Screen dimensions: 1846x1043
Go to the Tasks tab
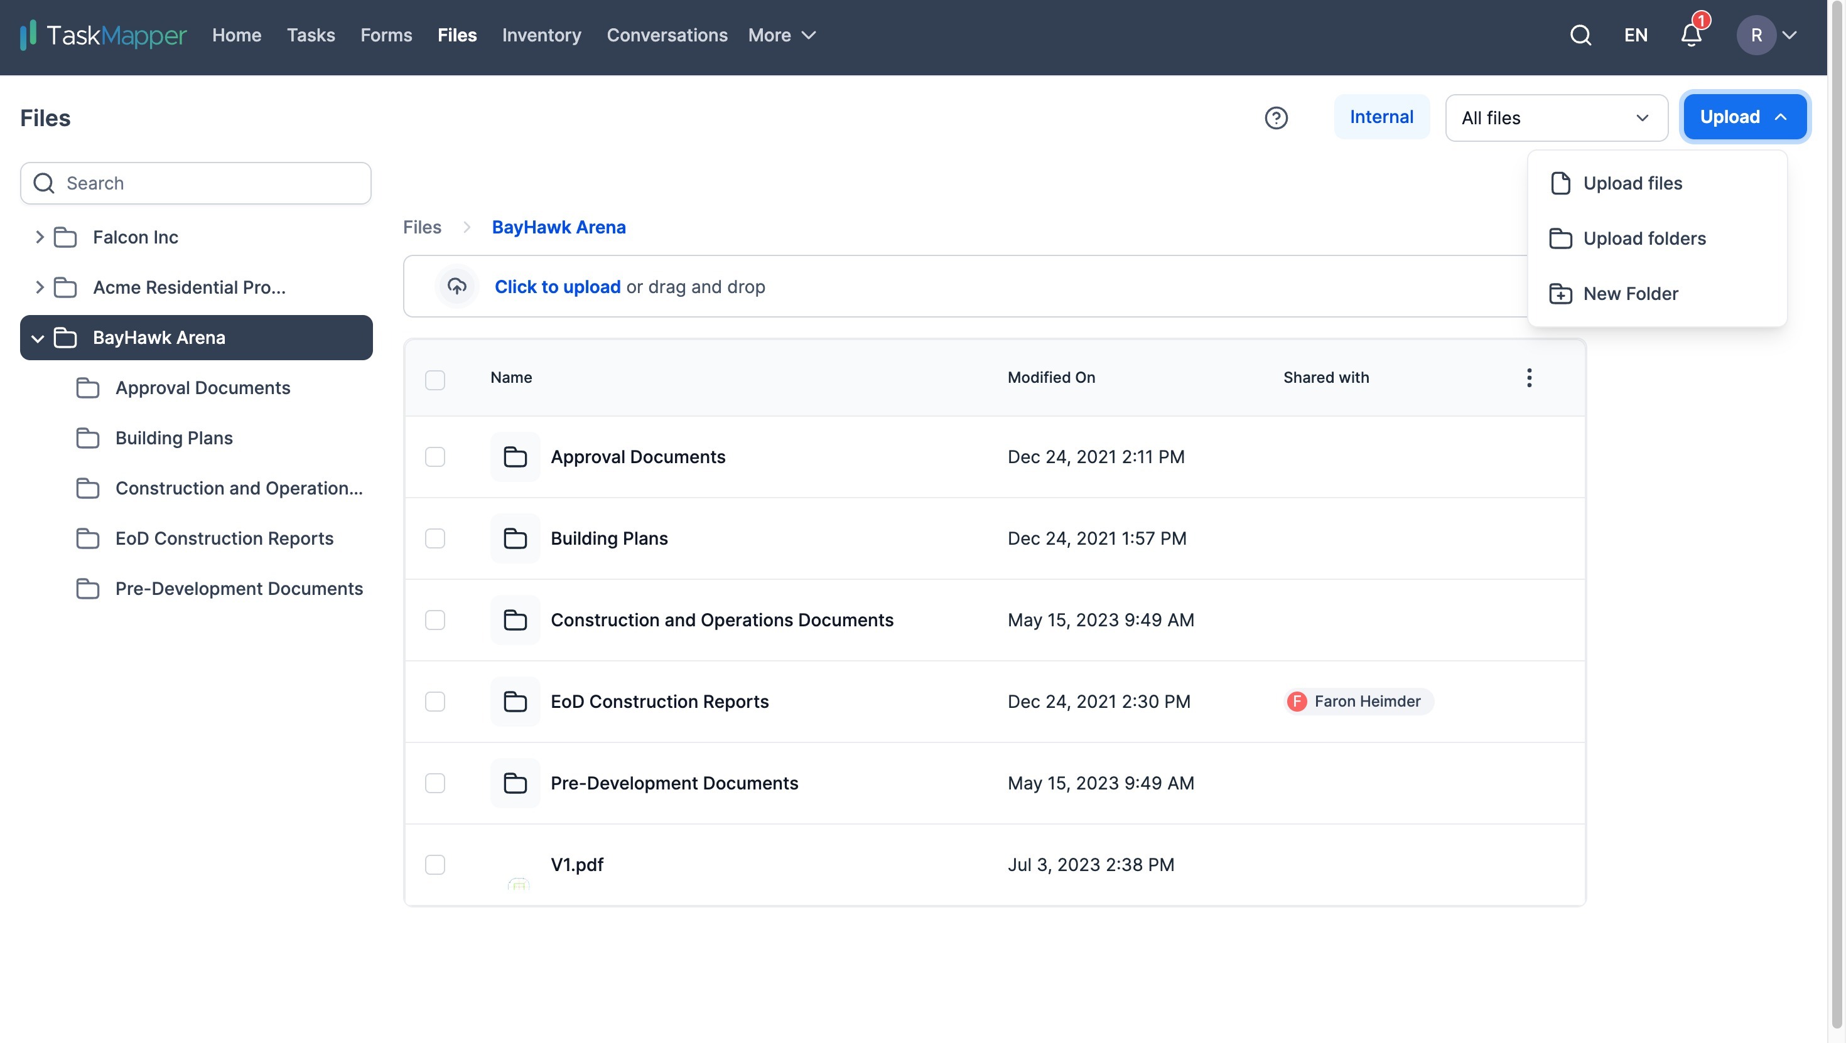click(310, 35)
